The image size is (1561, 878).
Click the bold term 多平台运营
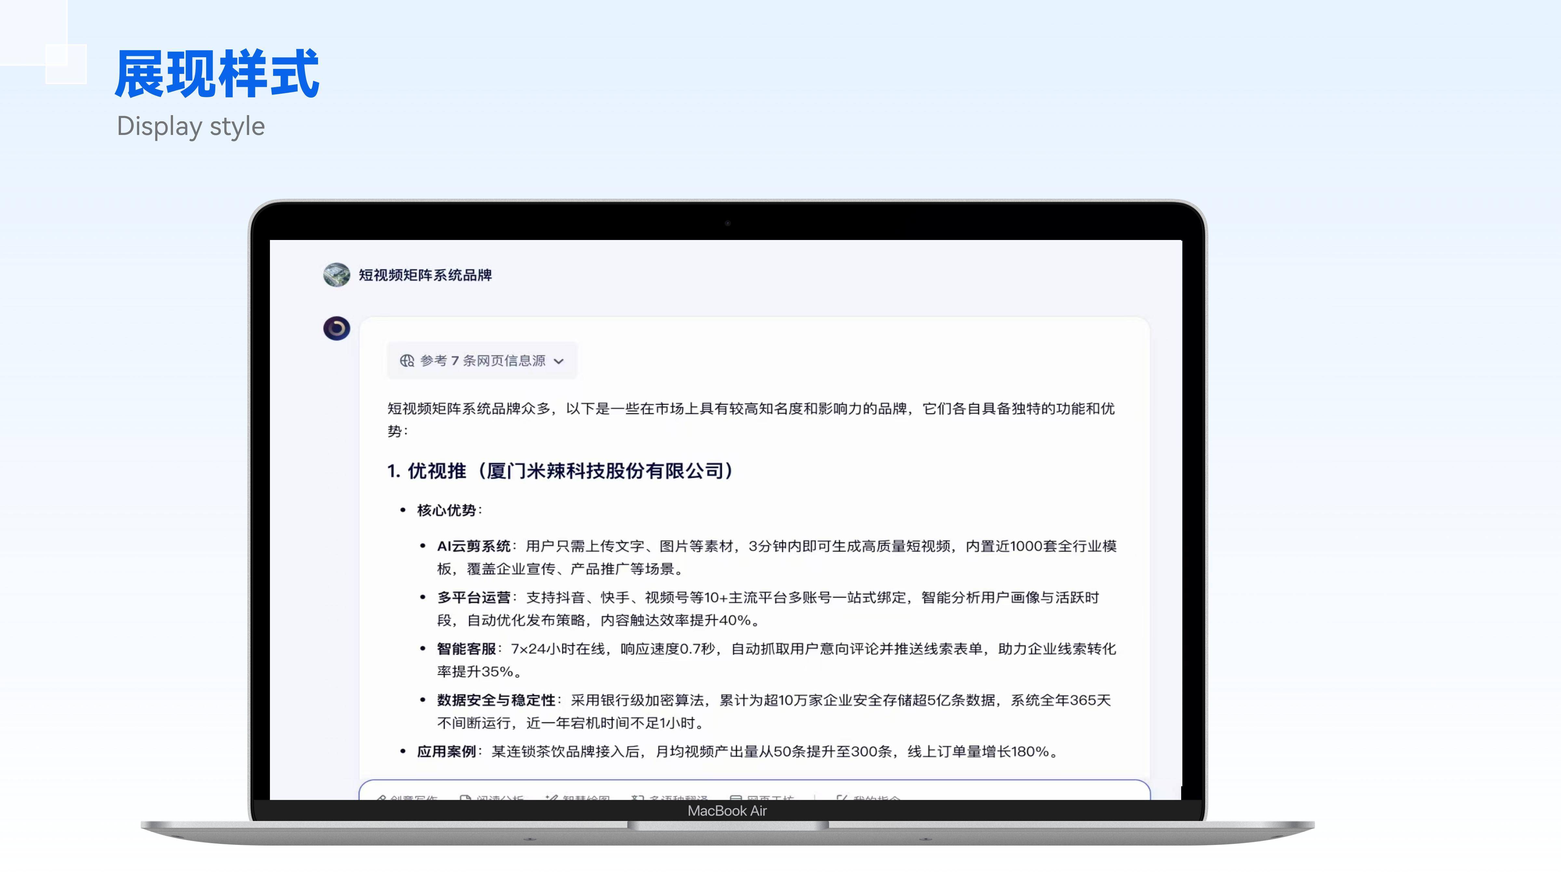tap(474, 597)
